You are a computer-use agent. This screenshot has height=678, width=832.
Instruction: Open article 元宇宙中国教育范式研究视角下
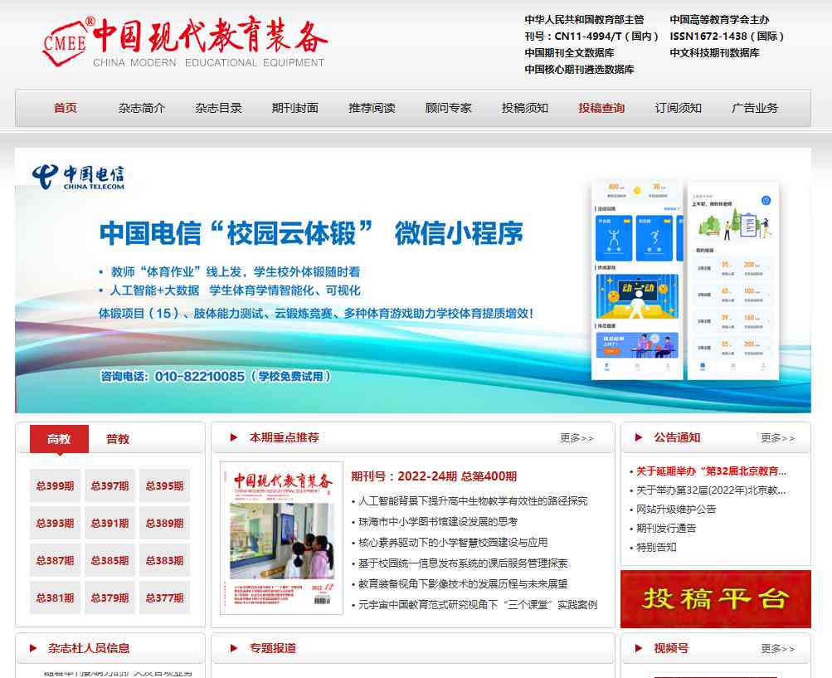478,604
